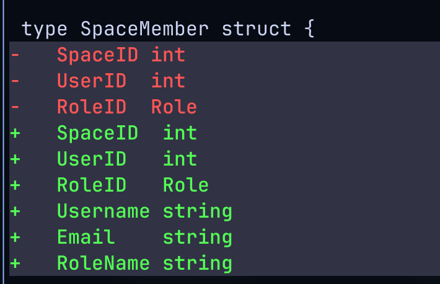Click RoleID in the added green line
Screen dimensions: 440x284
coord(92,185)
